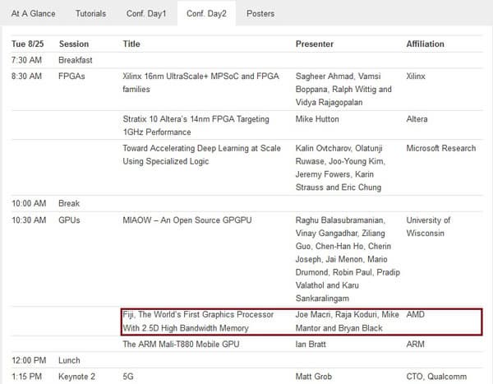Click the Microsoft Research affiliation cell
This screenshot has height=384, width=493.
tap(440, 149)
